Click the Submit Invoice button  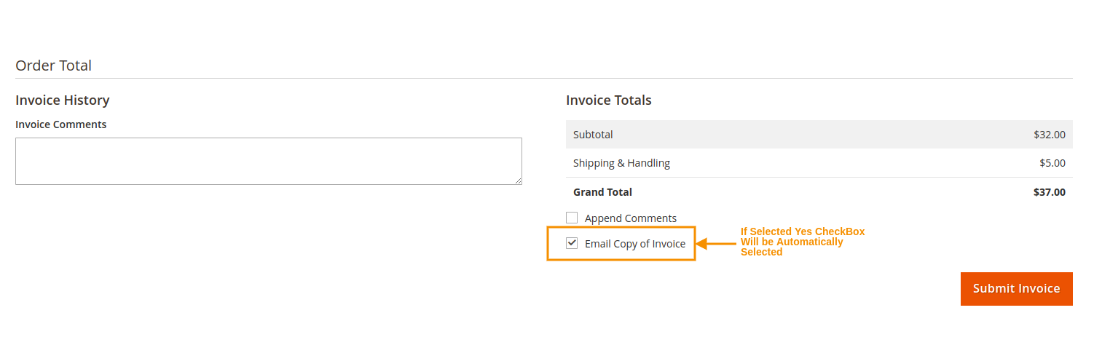click(x=1016, y=289)
